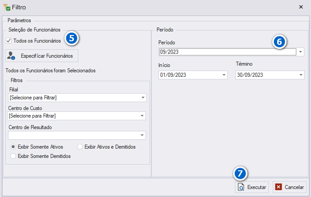Select Exibir Somente Demitidos option
Viewport: 311px width, 197px height.
(13, 156)
